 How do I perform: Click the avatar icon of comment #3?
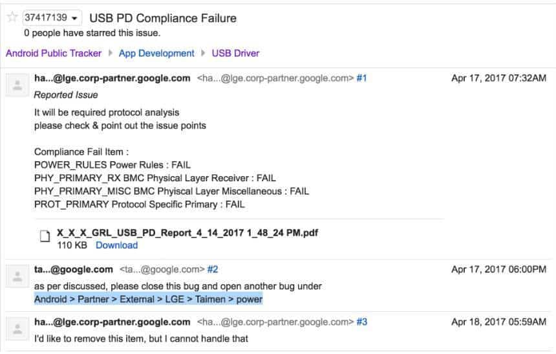click(17, 329)
